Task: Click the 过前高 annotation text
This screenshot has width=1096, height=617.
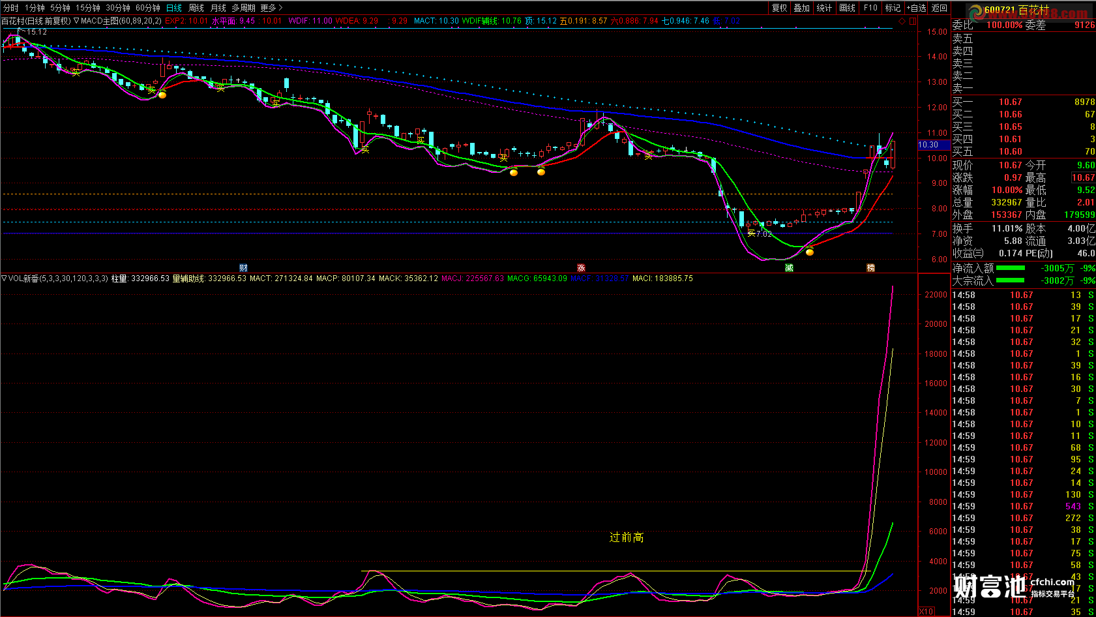Action: (627, 537)
